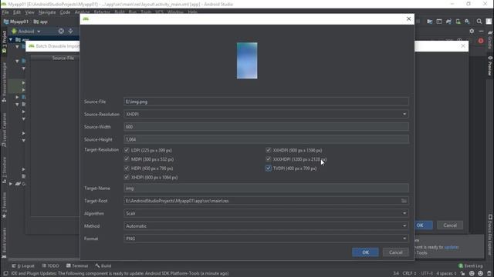This screenshot has height=277, width=494.
Task: Open the File menu
Action: (5, 12)
